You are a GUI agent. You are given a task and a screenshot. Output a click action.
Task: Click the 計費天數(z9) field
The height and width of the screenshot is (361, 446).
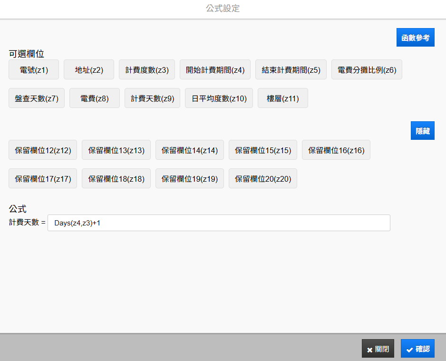click(x=152, y=98)
